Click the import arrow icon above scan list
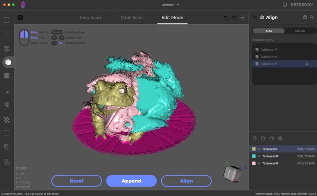The image size is (317, 196). (255, 138)
